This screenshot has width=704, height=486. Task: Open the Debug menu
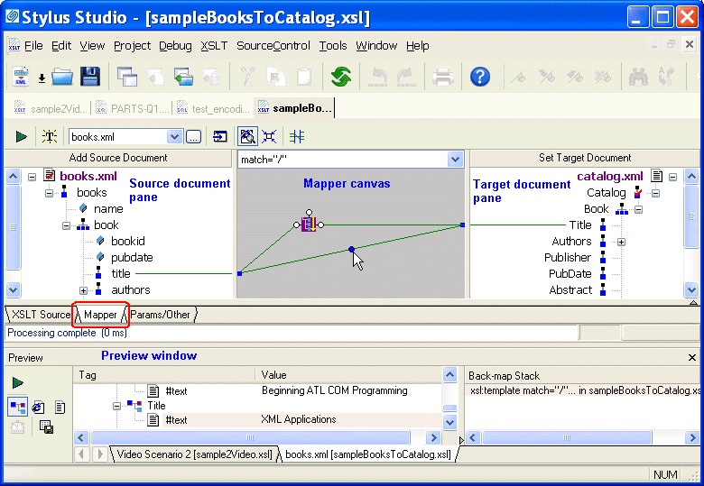[x=175, y=46]
